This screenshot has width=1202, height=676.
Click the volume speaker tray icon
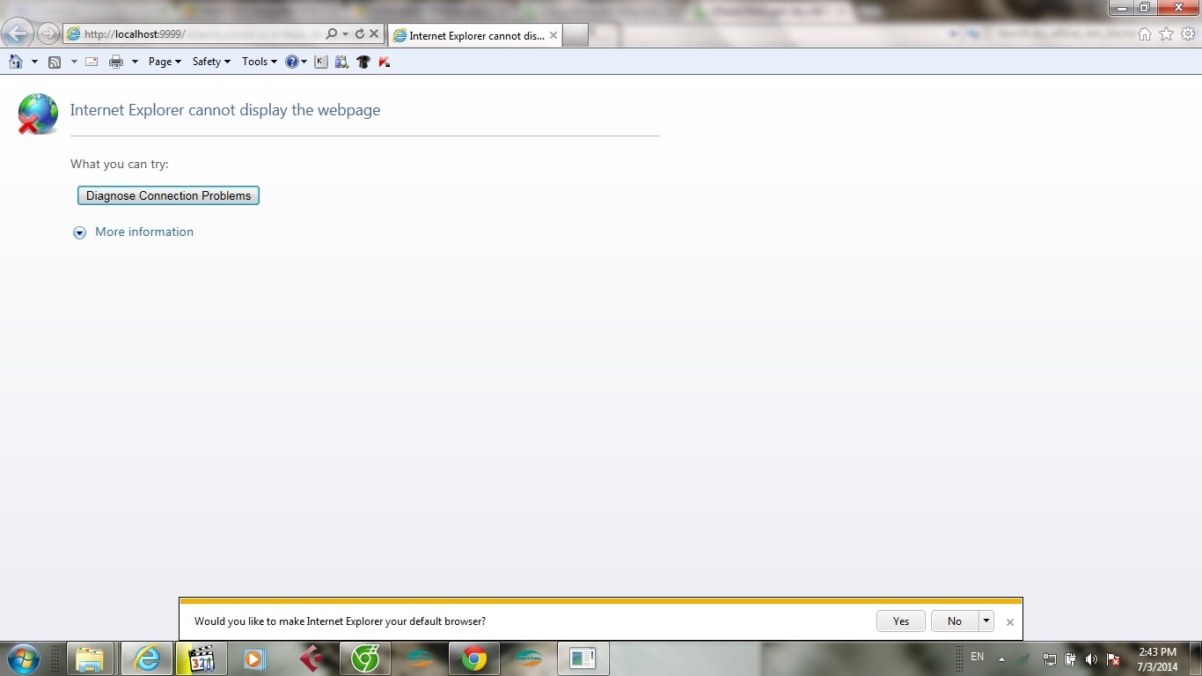pos(1092,659)
